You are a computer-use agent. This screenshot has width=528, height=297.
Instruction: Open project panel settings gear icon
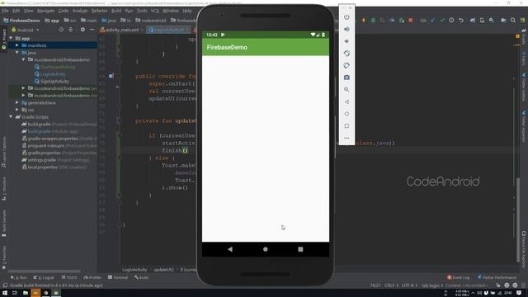point(82,30)
